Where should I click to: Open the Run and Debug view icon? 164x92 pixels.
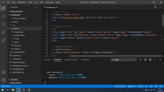pyautogui.click(x=3, y=32)
